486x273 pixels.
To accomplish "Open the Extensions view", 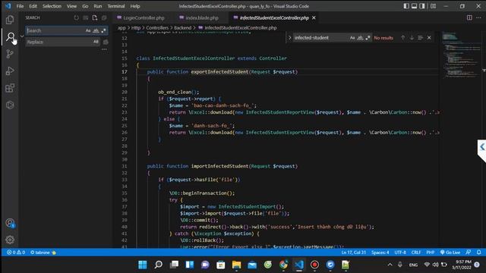I will 10,88.
